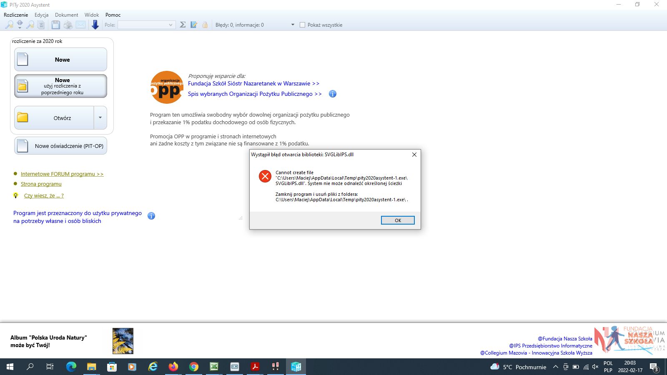Click the save diskette icon in toolbar
The image size is (667, 375).
55,25
